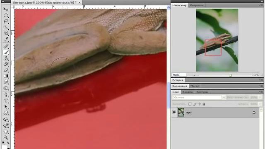This screenshot has height=149, width=265.
Task: Switch to the Слои tab
Action: click(176, 92)
